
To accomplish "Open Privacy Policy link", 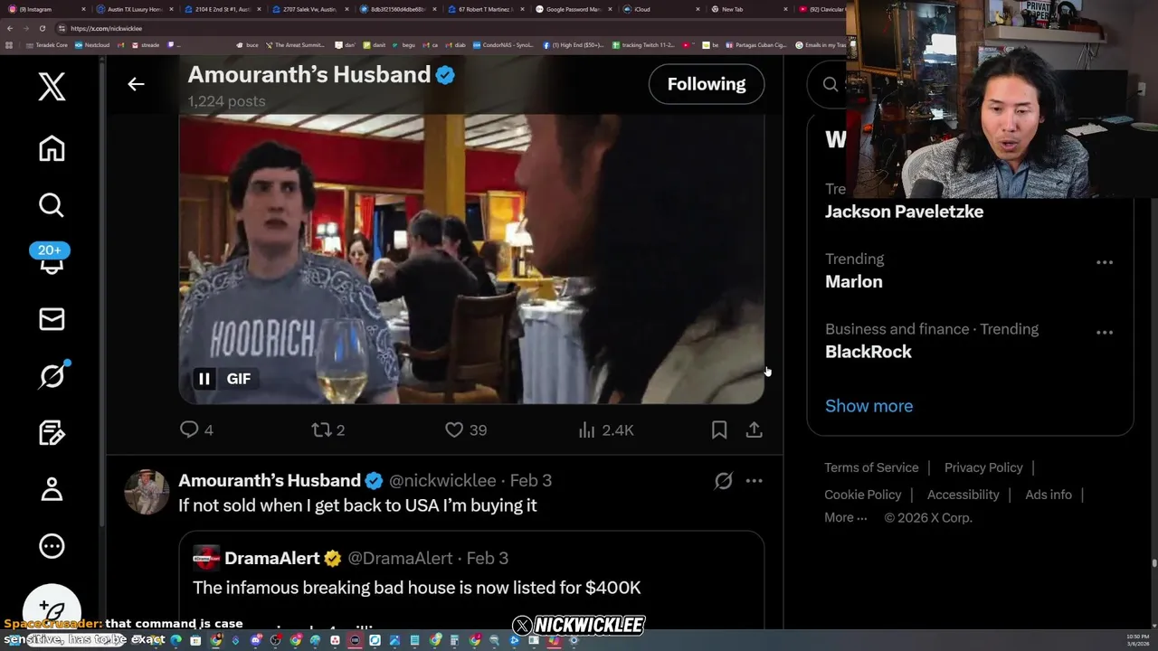I will [x=983, y=467].
